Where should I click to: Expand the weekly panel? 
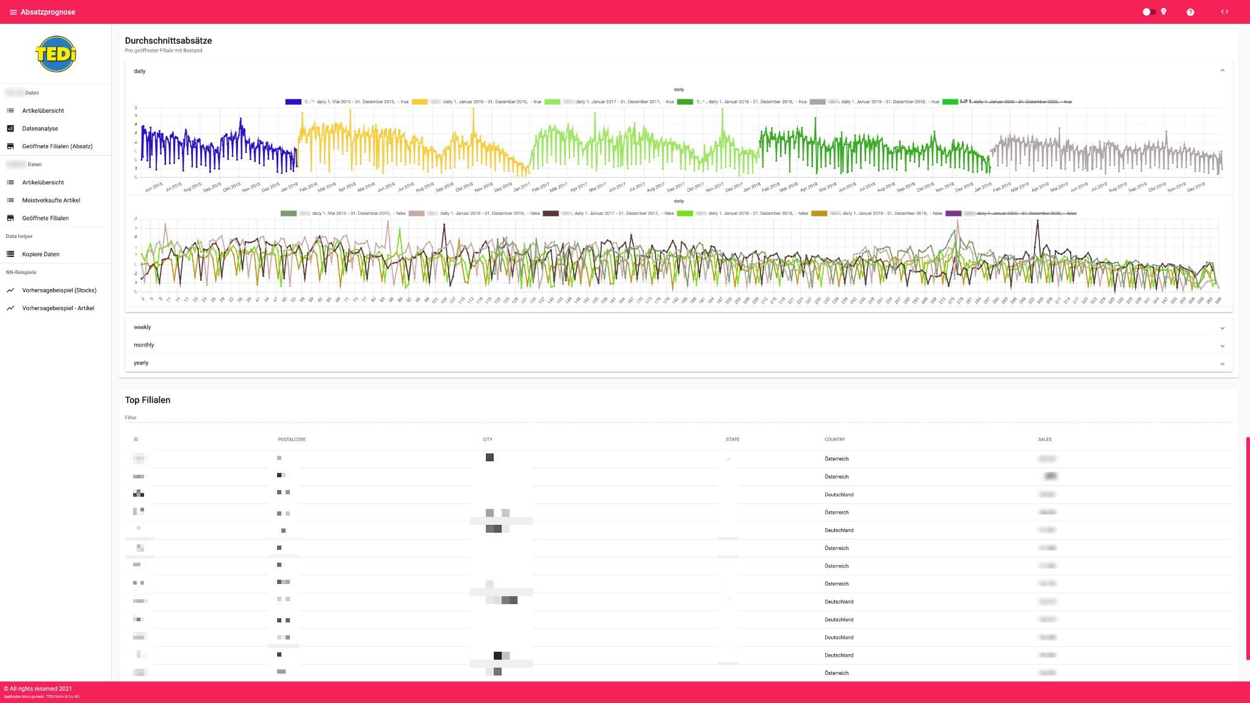(x=1222, y=328)
